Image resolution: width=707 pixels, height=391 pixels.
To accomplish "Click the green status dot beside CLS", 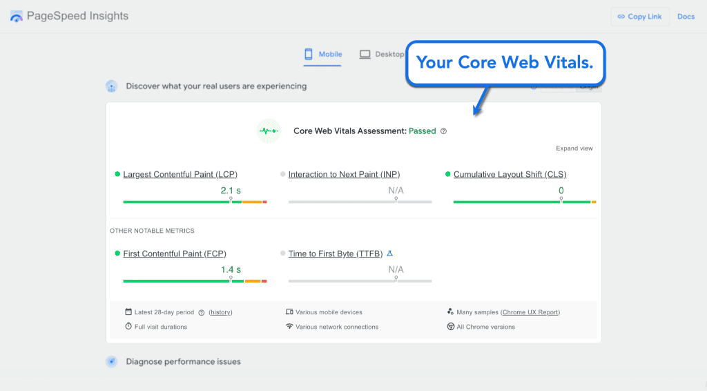I will click(447, 174).
